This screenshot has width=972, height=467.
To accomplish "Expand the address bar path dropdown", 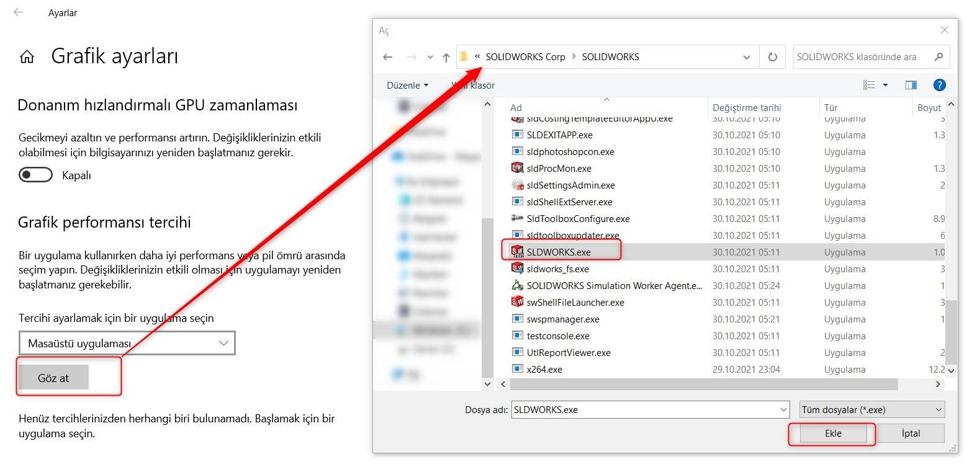I will [746, 57].
